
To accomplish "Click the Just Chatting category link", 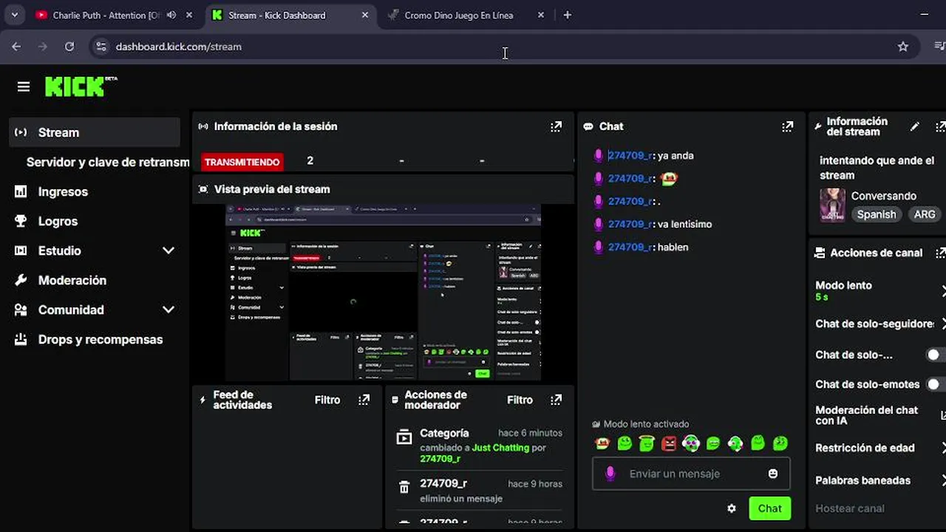I will pyautogui.click(x=500, y=448).
